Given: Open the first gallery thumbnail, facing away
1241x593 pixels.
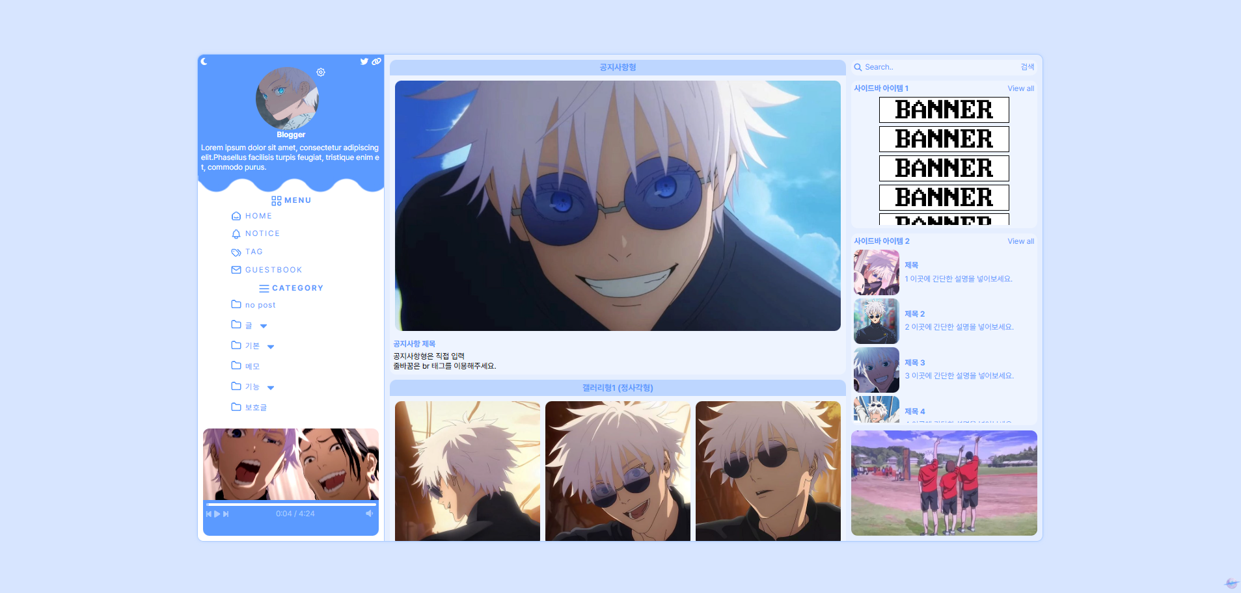Looking at the screenshot, I should coord(467,471).
